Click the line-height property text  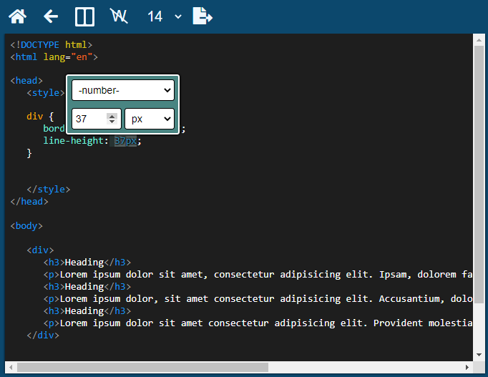[x=74, y=141]
